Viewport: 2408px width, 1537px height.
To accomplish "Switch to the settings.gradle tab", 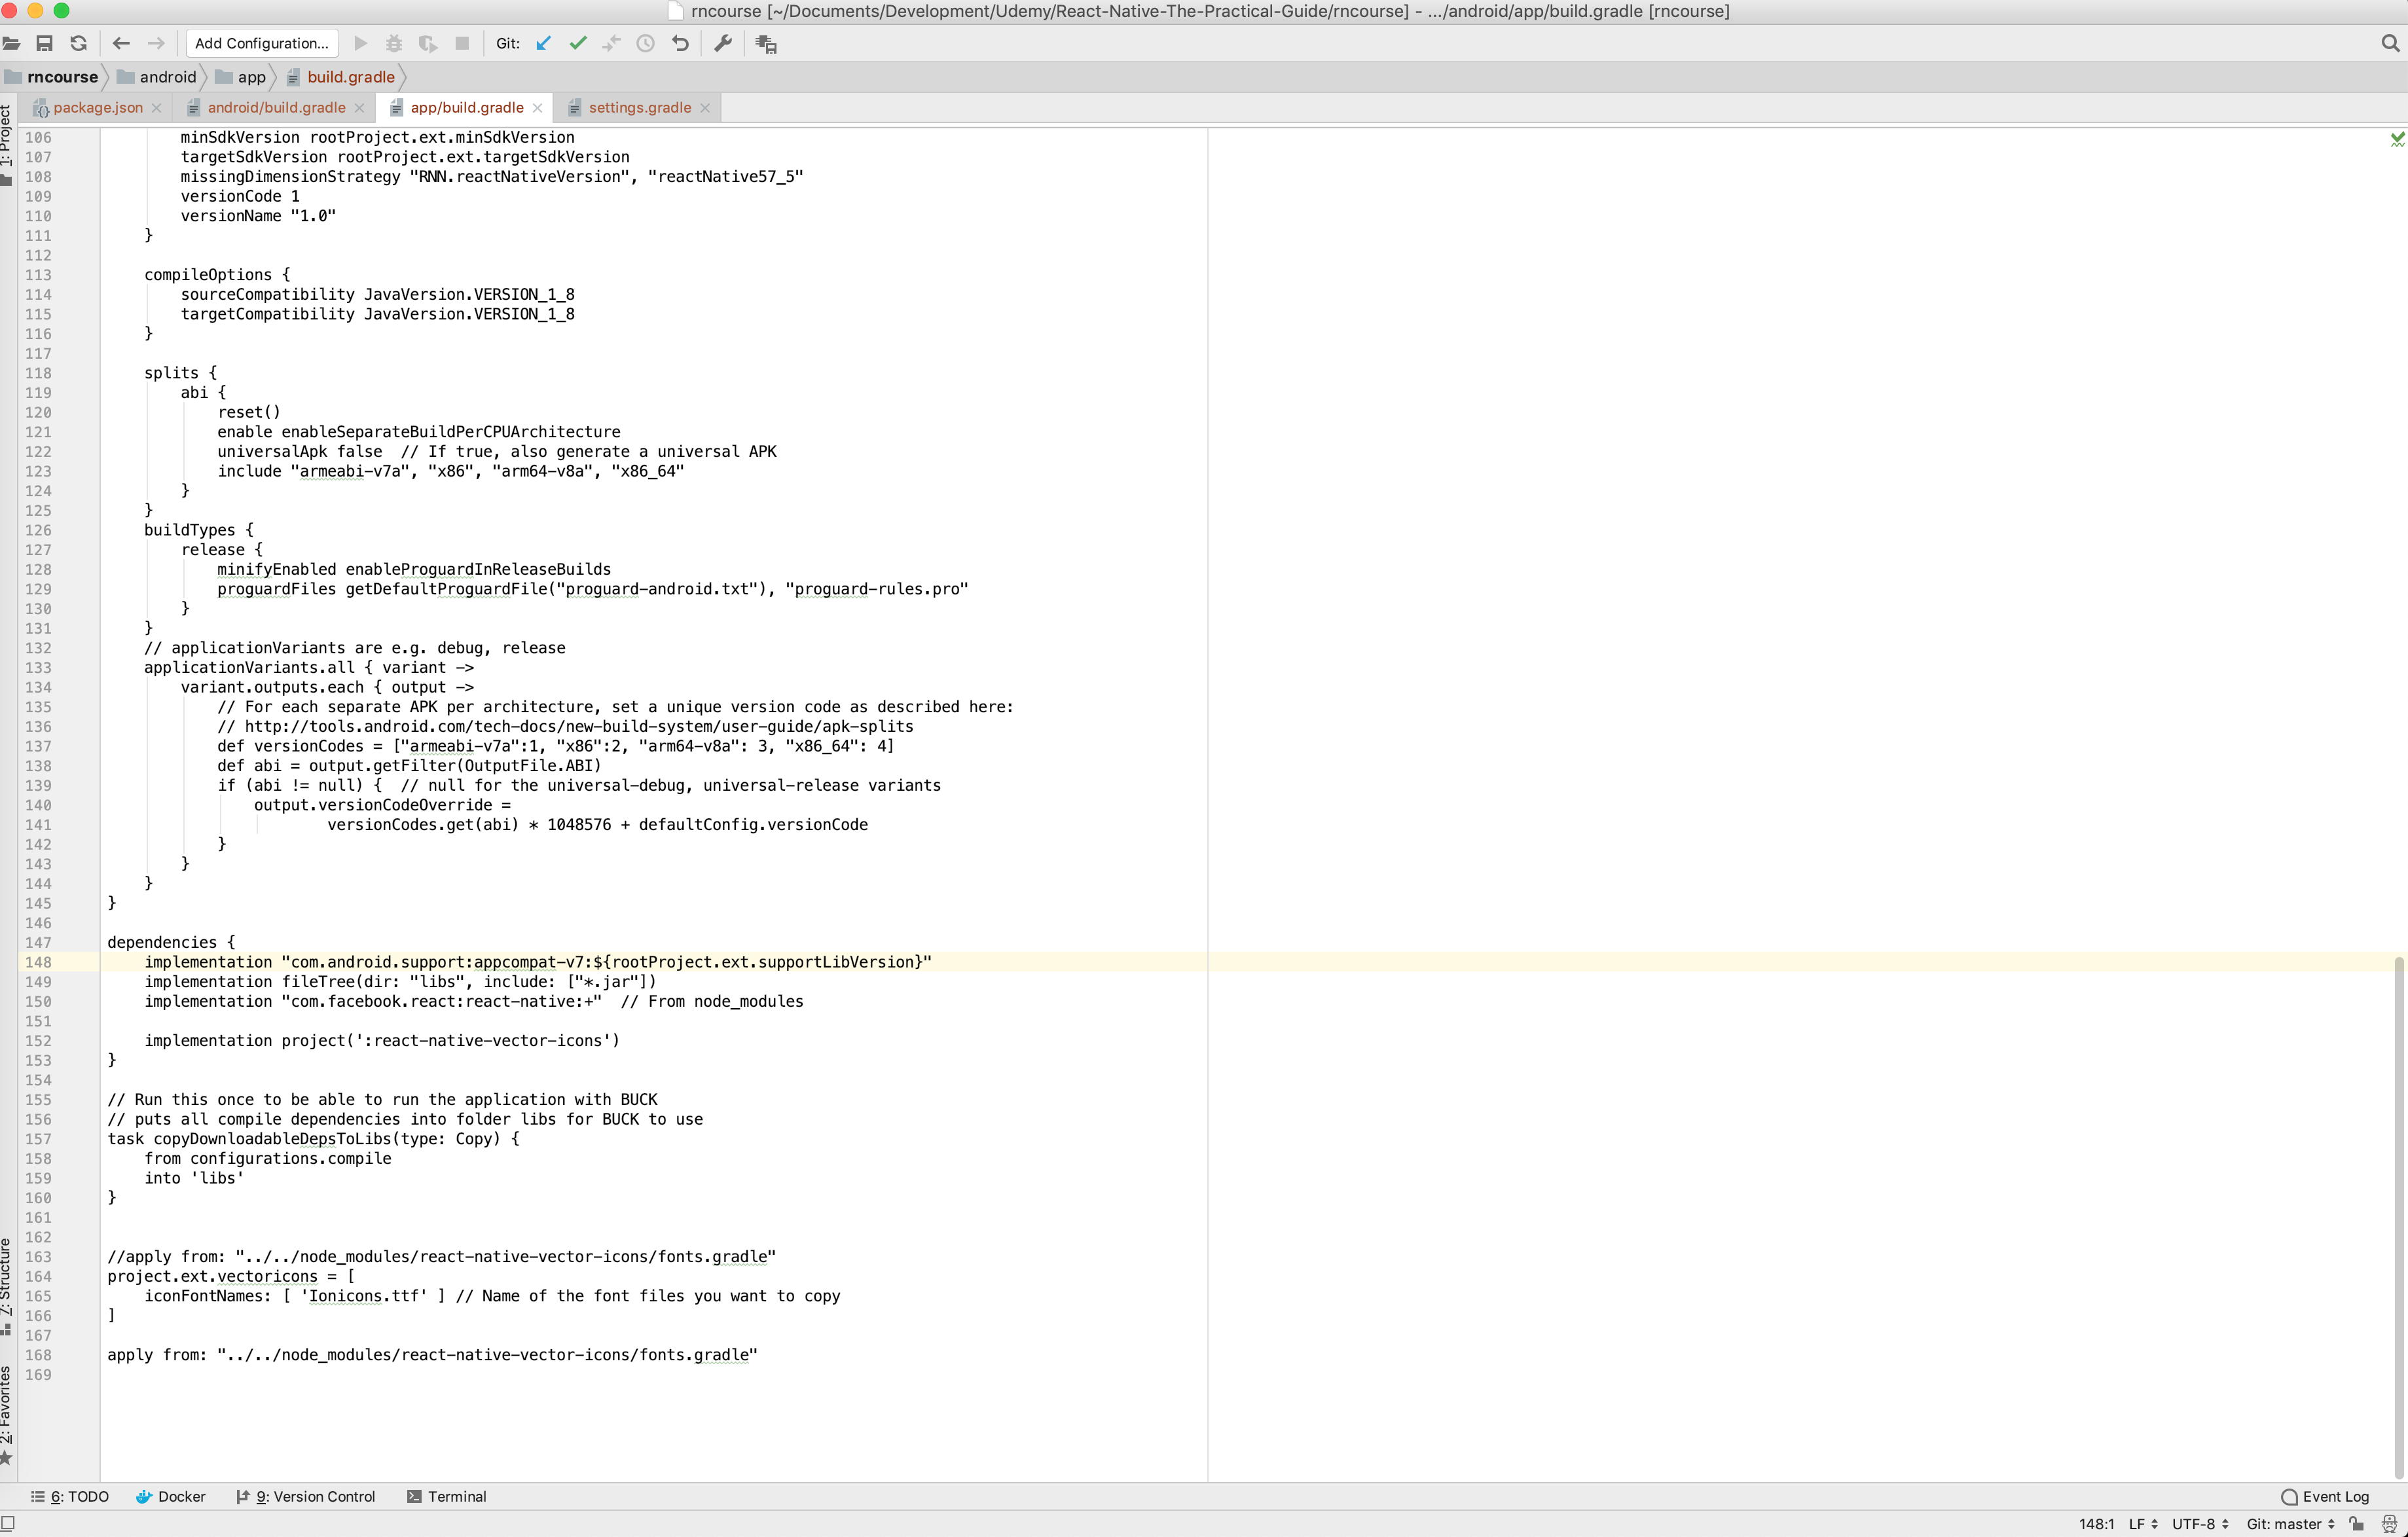I will [639, 108].
